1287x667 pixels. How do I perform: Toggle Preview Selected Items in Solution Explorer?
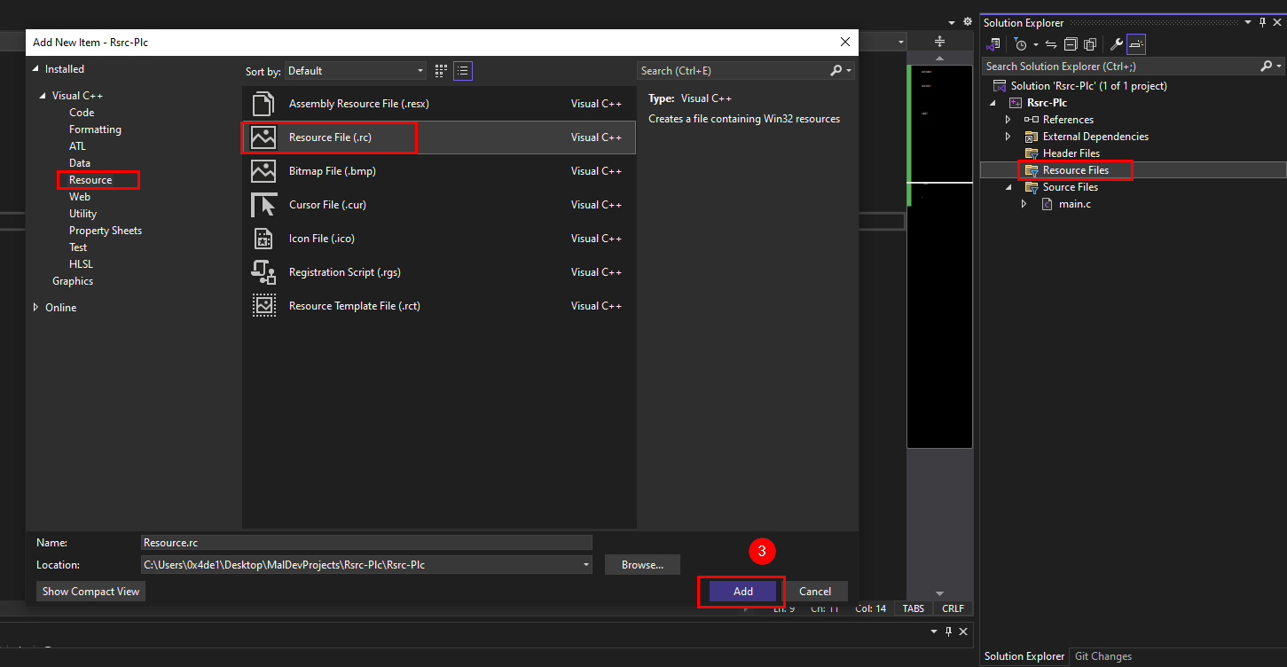(1136, 44)
